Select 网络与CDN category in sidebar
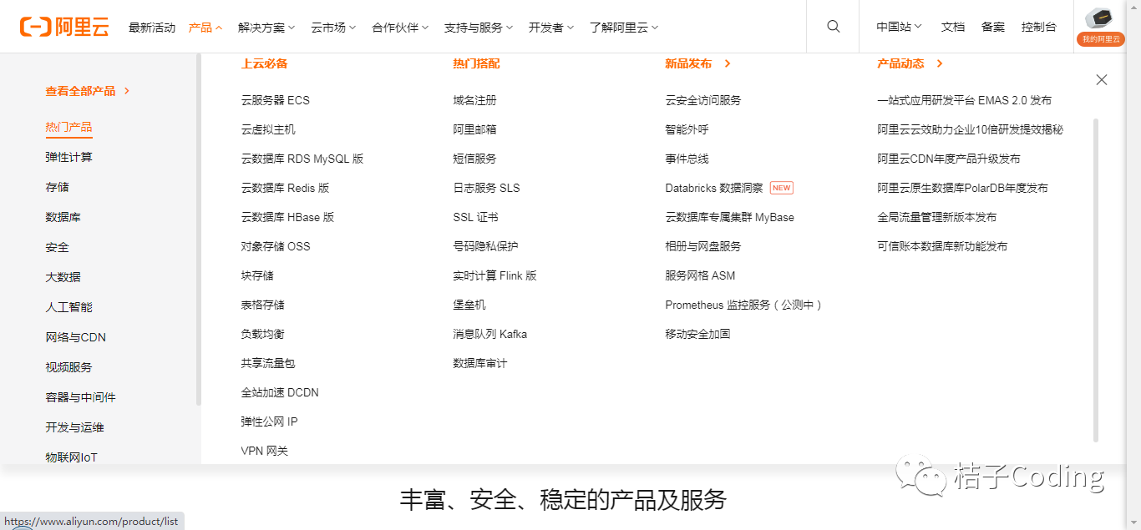 (75, 337)
